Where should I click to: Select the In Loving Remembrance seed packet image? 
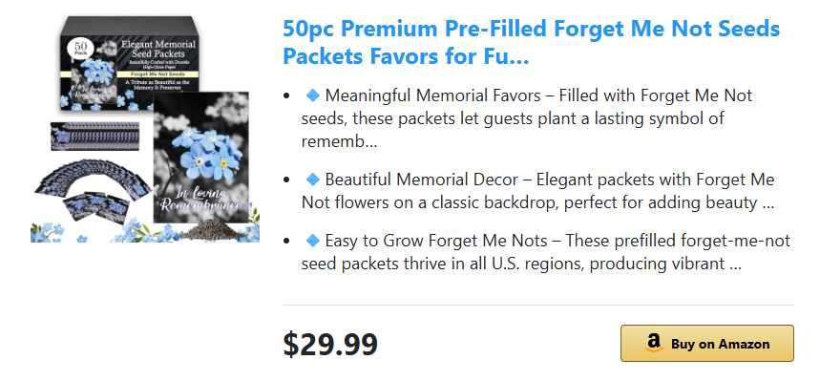coord(201,157)
